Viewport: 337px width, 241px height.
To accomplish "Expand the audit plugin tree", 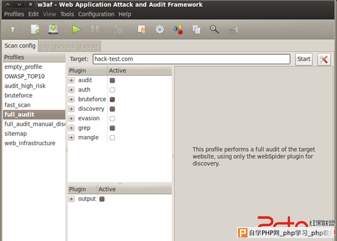I will [x=71, y=81].
